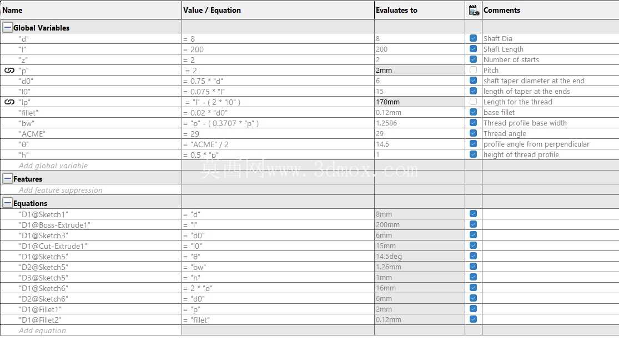Select the "θ" variable name cell
This screenshot has height=341, width=619.
pyautogui.click(x=91, y=144)
